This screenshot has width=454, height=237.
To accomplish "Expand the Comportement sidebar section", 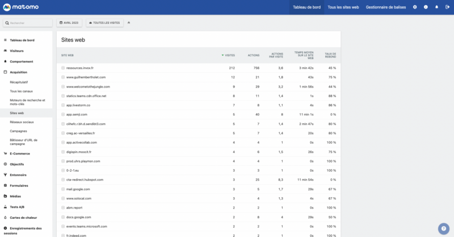I will pos(22,61).
